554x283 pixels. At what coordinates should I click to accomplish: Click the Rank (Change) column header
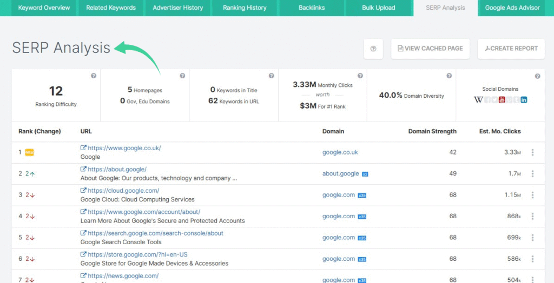coord(39,131)
